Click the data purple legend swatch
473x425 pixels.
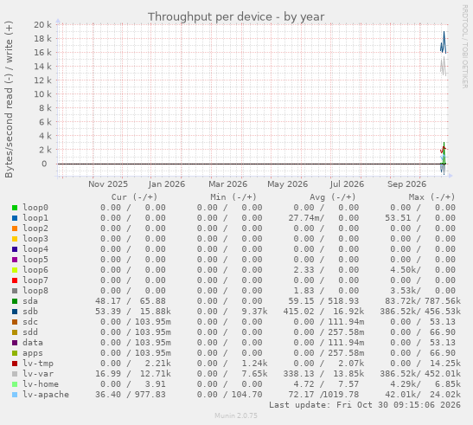15,343
